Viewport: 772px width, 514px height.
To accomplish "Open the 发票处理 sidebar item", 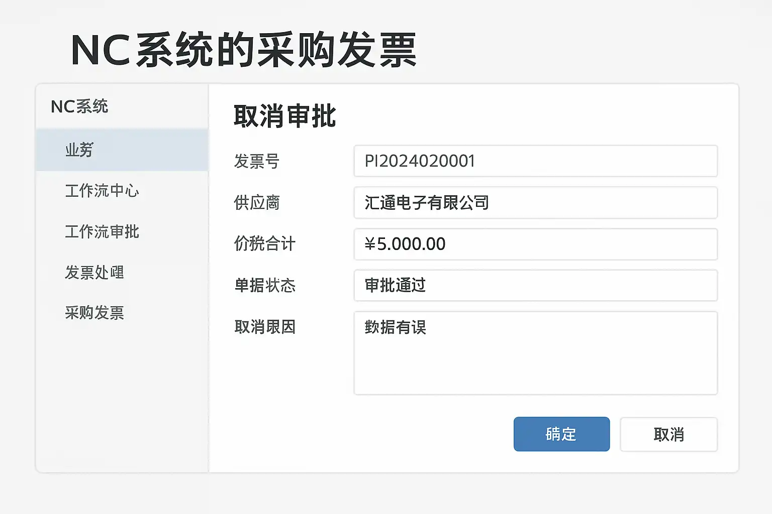I will [94, 272].
